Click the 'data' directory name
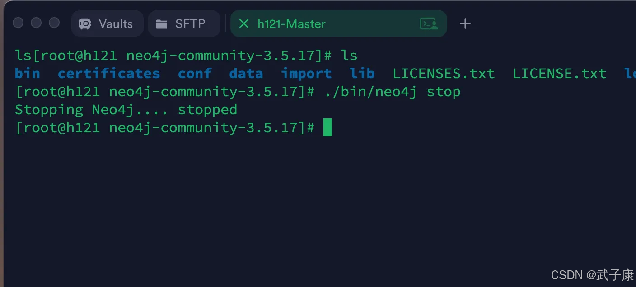 [246, 73]
